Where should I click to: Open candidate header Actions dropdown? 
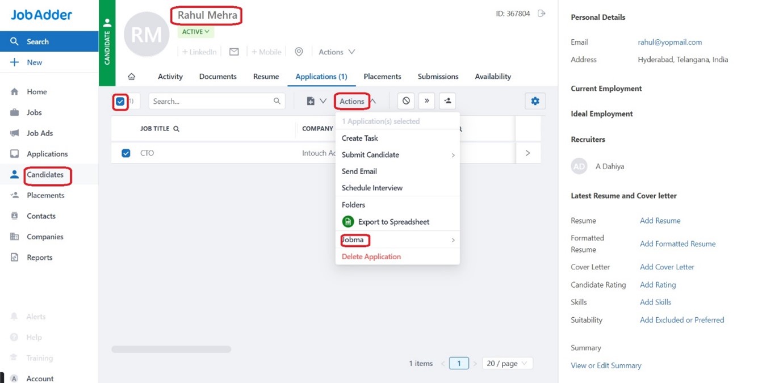coord(337,52)
